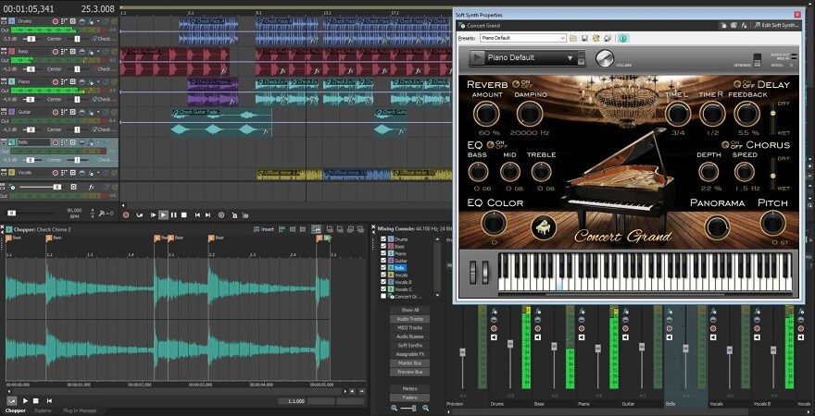Save preset with the floppy icon
815x416 pixels.
click(584, 38)
